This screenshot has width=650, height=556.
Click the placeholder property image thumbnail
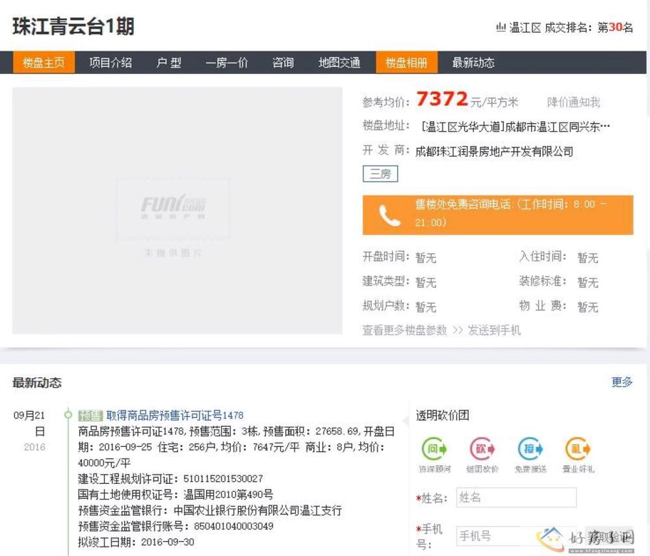pyautogui.click(x=177, y=210)
